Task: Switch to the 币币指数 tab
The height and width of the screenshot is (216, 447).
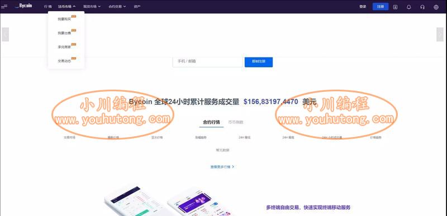Action: coord(236,122)
